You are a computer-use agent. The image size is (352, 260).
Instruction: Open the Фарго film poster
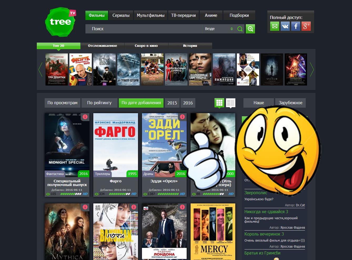pos(116,145)
